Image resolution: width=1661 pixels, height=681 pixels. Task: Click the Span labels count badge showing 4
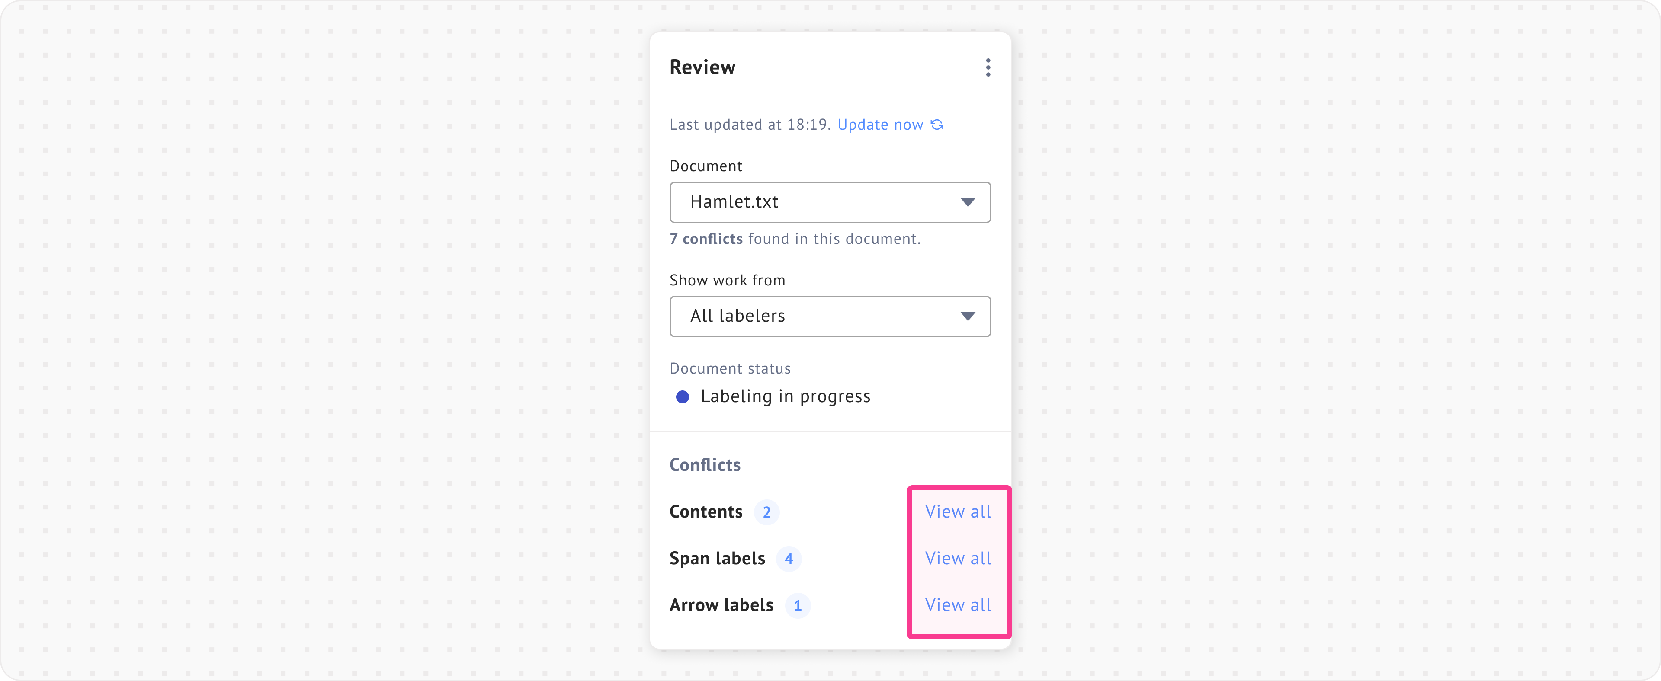click(x=789, y=559)
